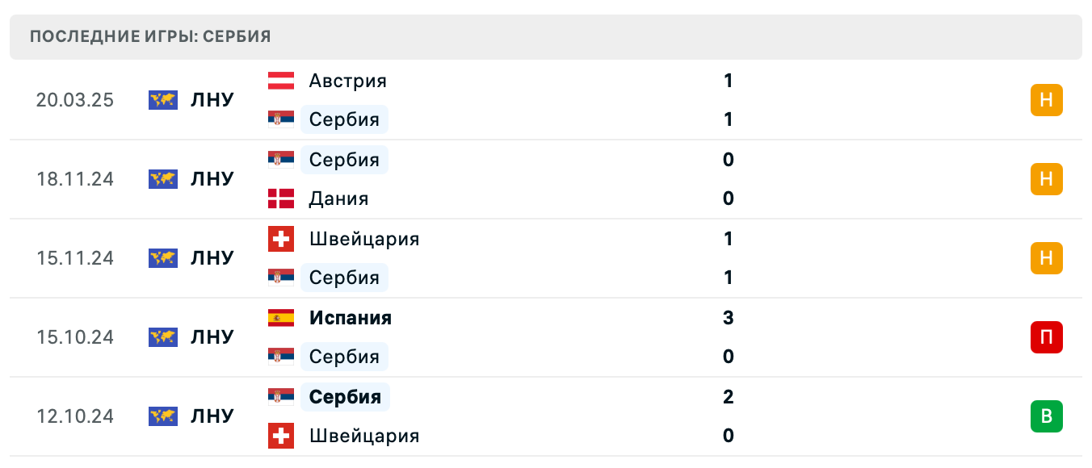Screen dimensions: 1092x468
Task: Click the world map icon on the Spain match row
Action: tap(162, 337)
